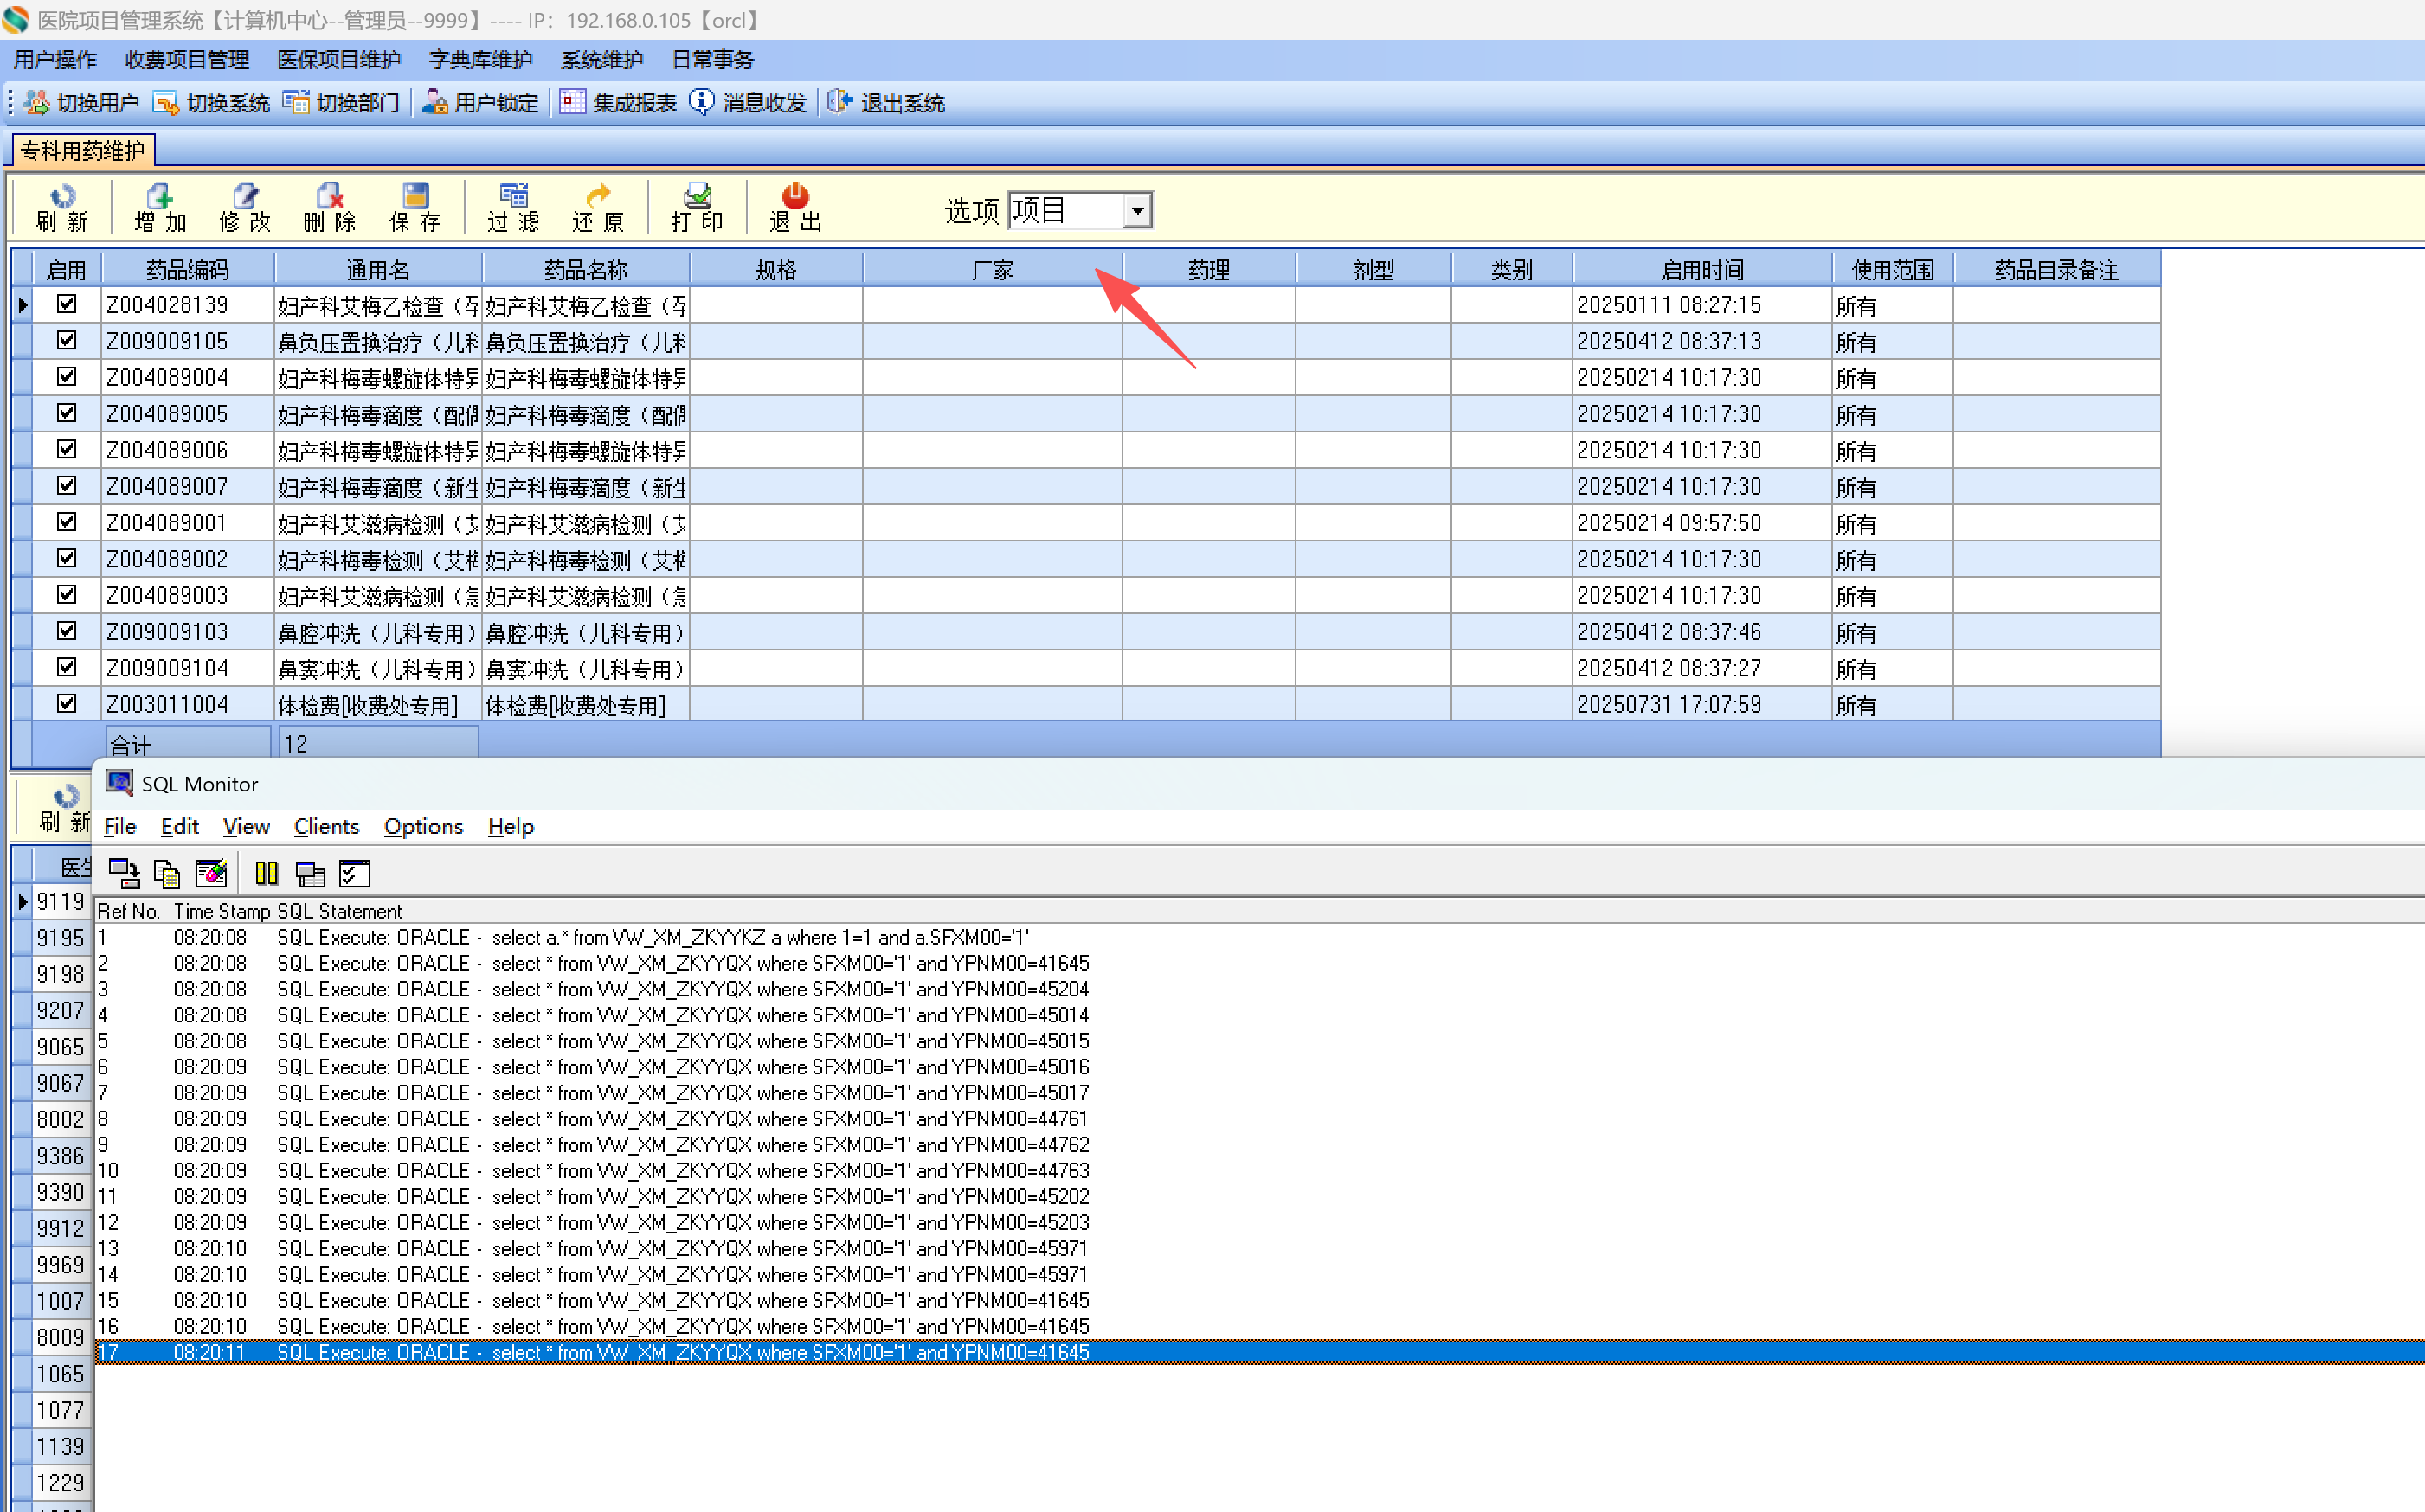Open the 选项 项目 dropdown arrow
This screenshot has height=1512, width=2425.
[x=1137, y=211]
